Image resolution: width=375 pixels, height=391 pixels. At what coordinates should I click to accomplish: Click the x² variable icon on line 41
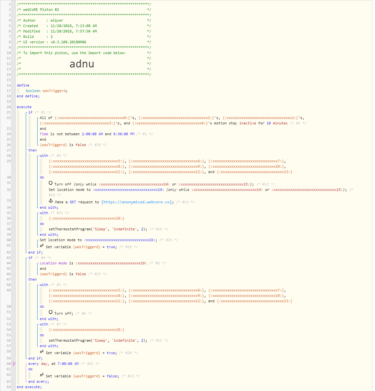coord(42,246)
